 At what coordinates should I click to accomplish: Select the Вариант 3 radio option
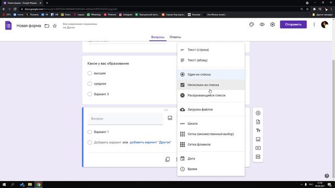tap(90, 94)
